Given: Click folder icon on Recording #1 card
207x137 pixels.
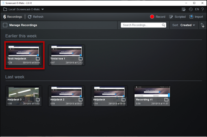Looking at the screenshot, I should pyautogui.click(x=166, y=100).
